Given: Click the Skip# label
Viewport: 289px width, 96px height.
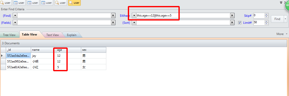Looking at the screenshot, I should [x=248, y=16].
